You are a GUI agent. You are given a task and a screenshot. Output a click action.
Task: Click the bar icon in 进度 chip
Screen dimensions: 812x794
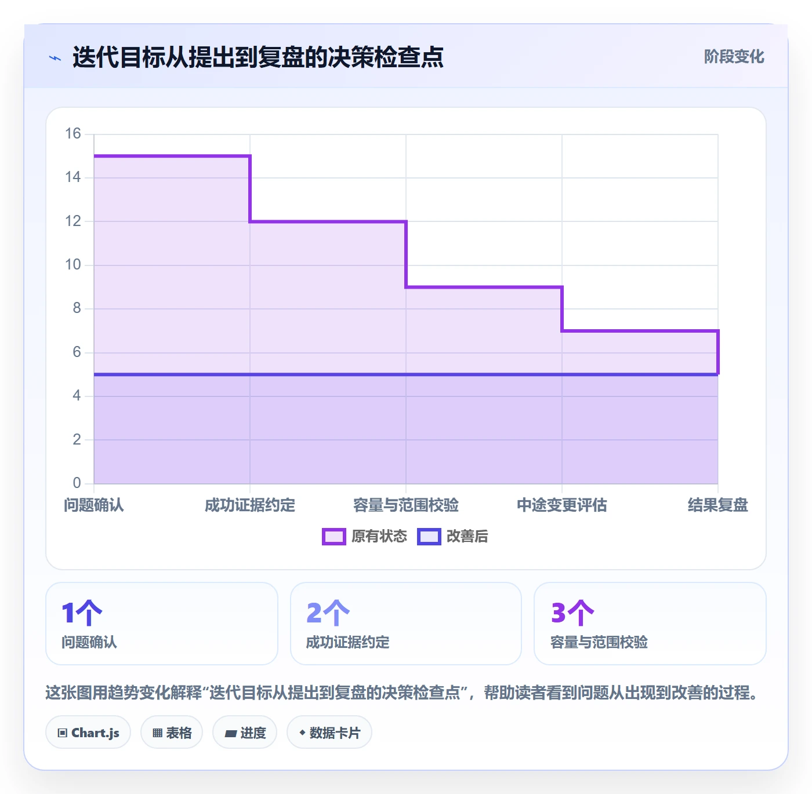tap(230, 734)
